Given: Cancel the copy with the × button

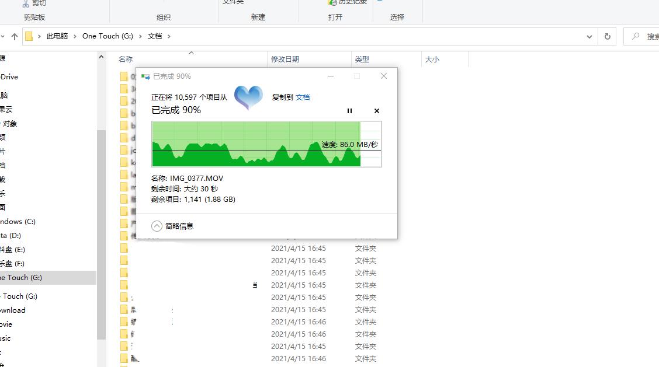Looking at the screenshot, I should coord(376,110).
